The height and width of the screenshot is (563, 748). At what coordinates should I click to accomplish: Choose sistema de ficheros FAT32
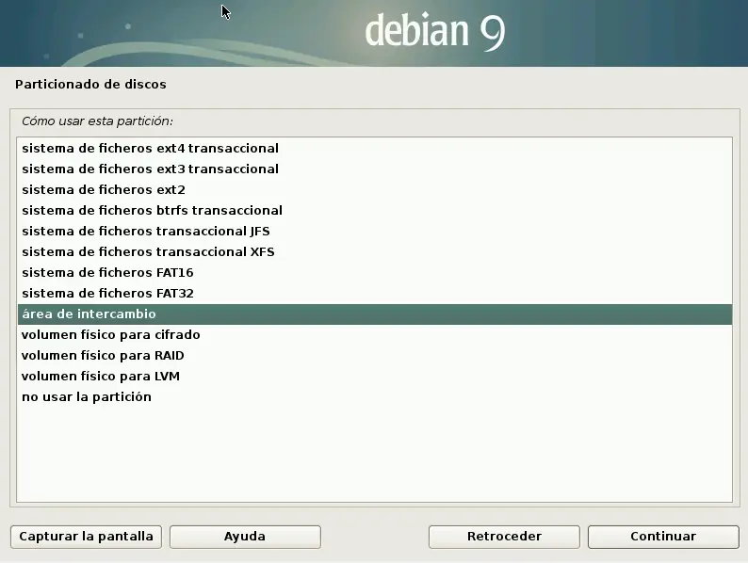pyautogui.click(x=375, y=294)
